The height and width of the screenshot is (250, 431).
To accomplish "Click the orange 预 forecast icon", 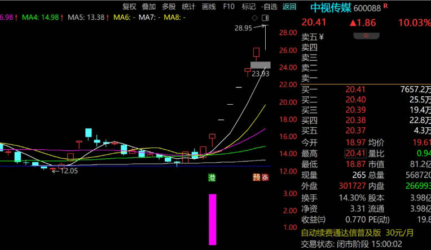I will tap(257, 177).
